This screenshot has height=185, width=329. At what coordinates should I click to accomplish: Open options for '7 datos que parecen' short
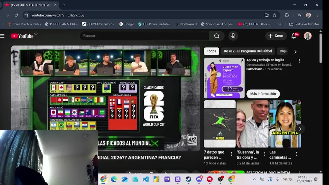coord(231,154)
